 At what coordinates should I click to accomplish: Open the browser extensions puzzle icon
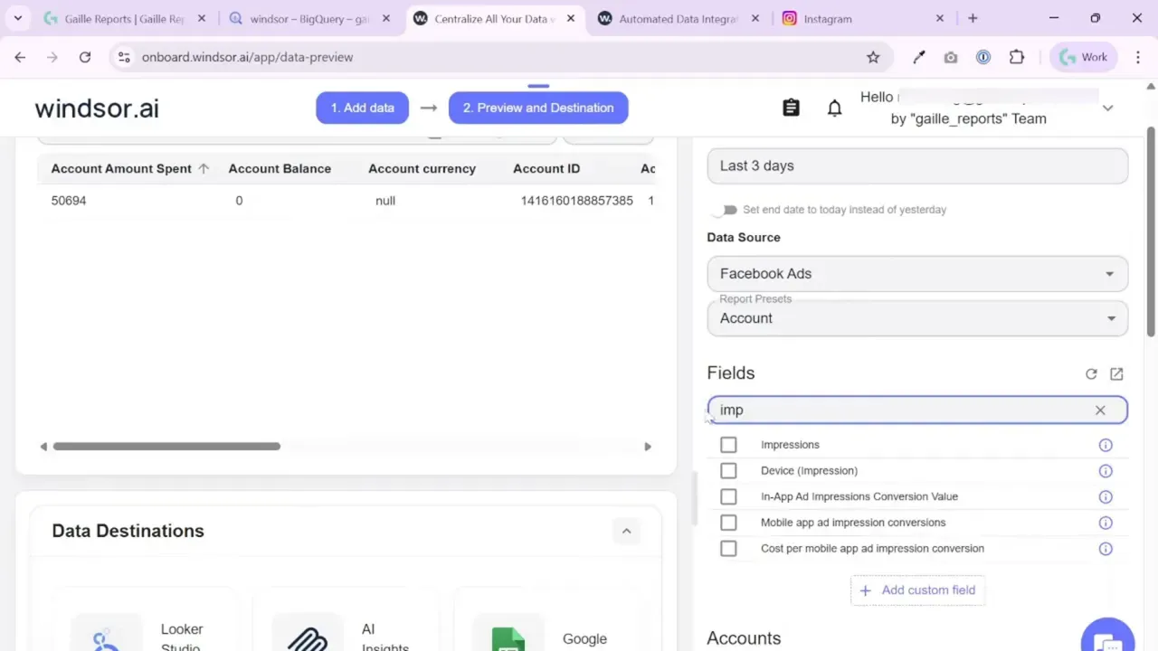tap(1017, 57)
